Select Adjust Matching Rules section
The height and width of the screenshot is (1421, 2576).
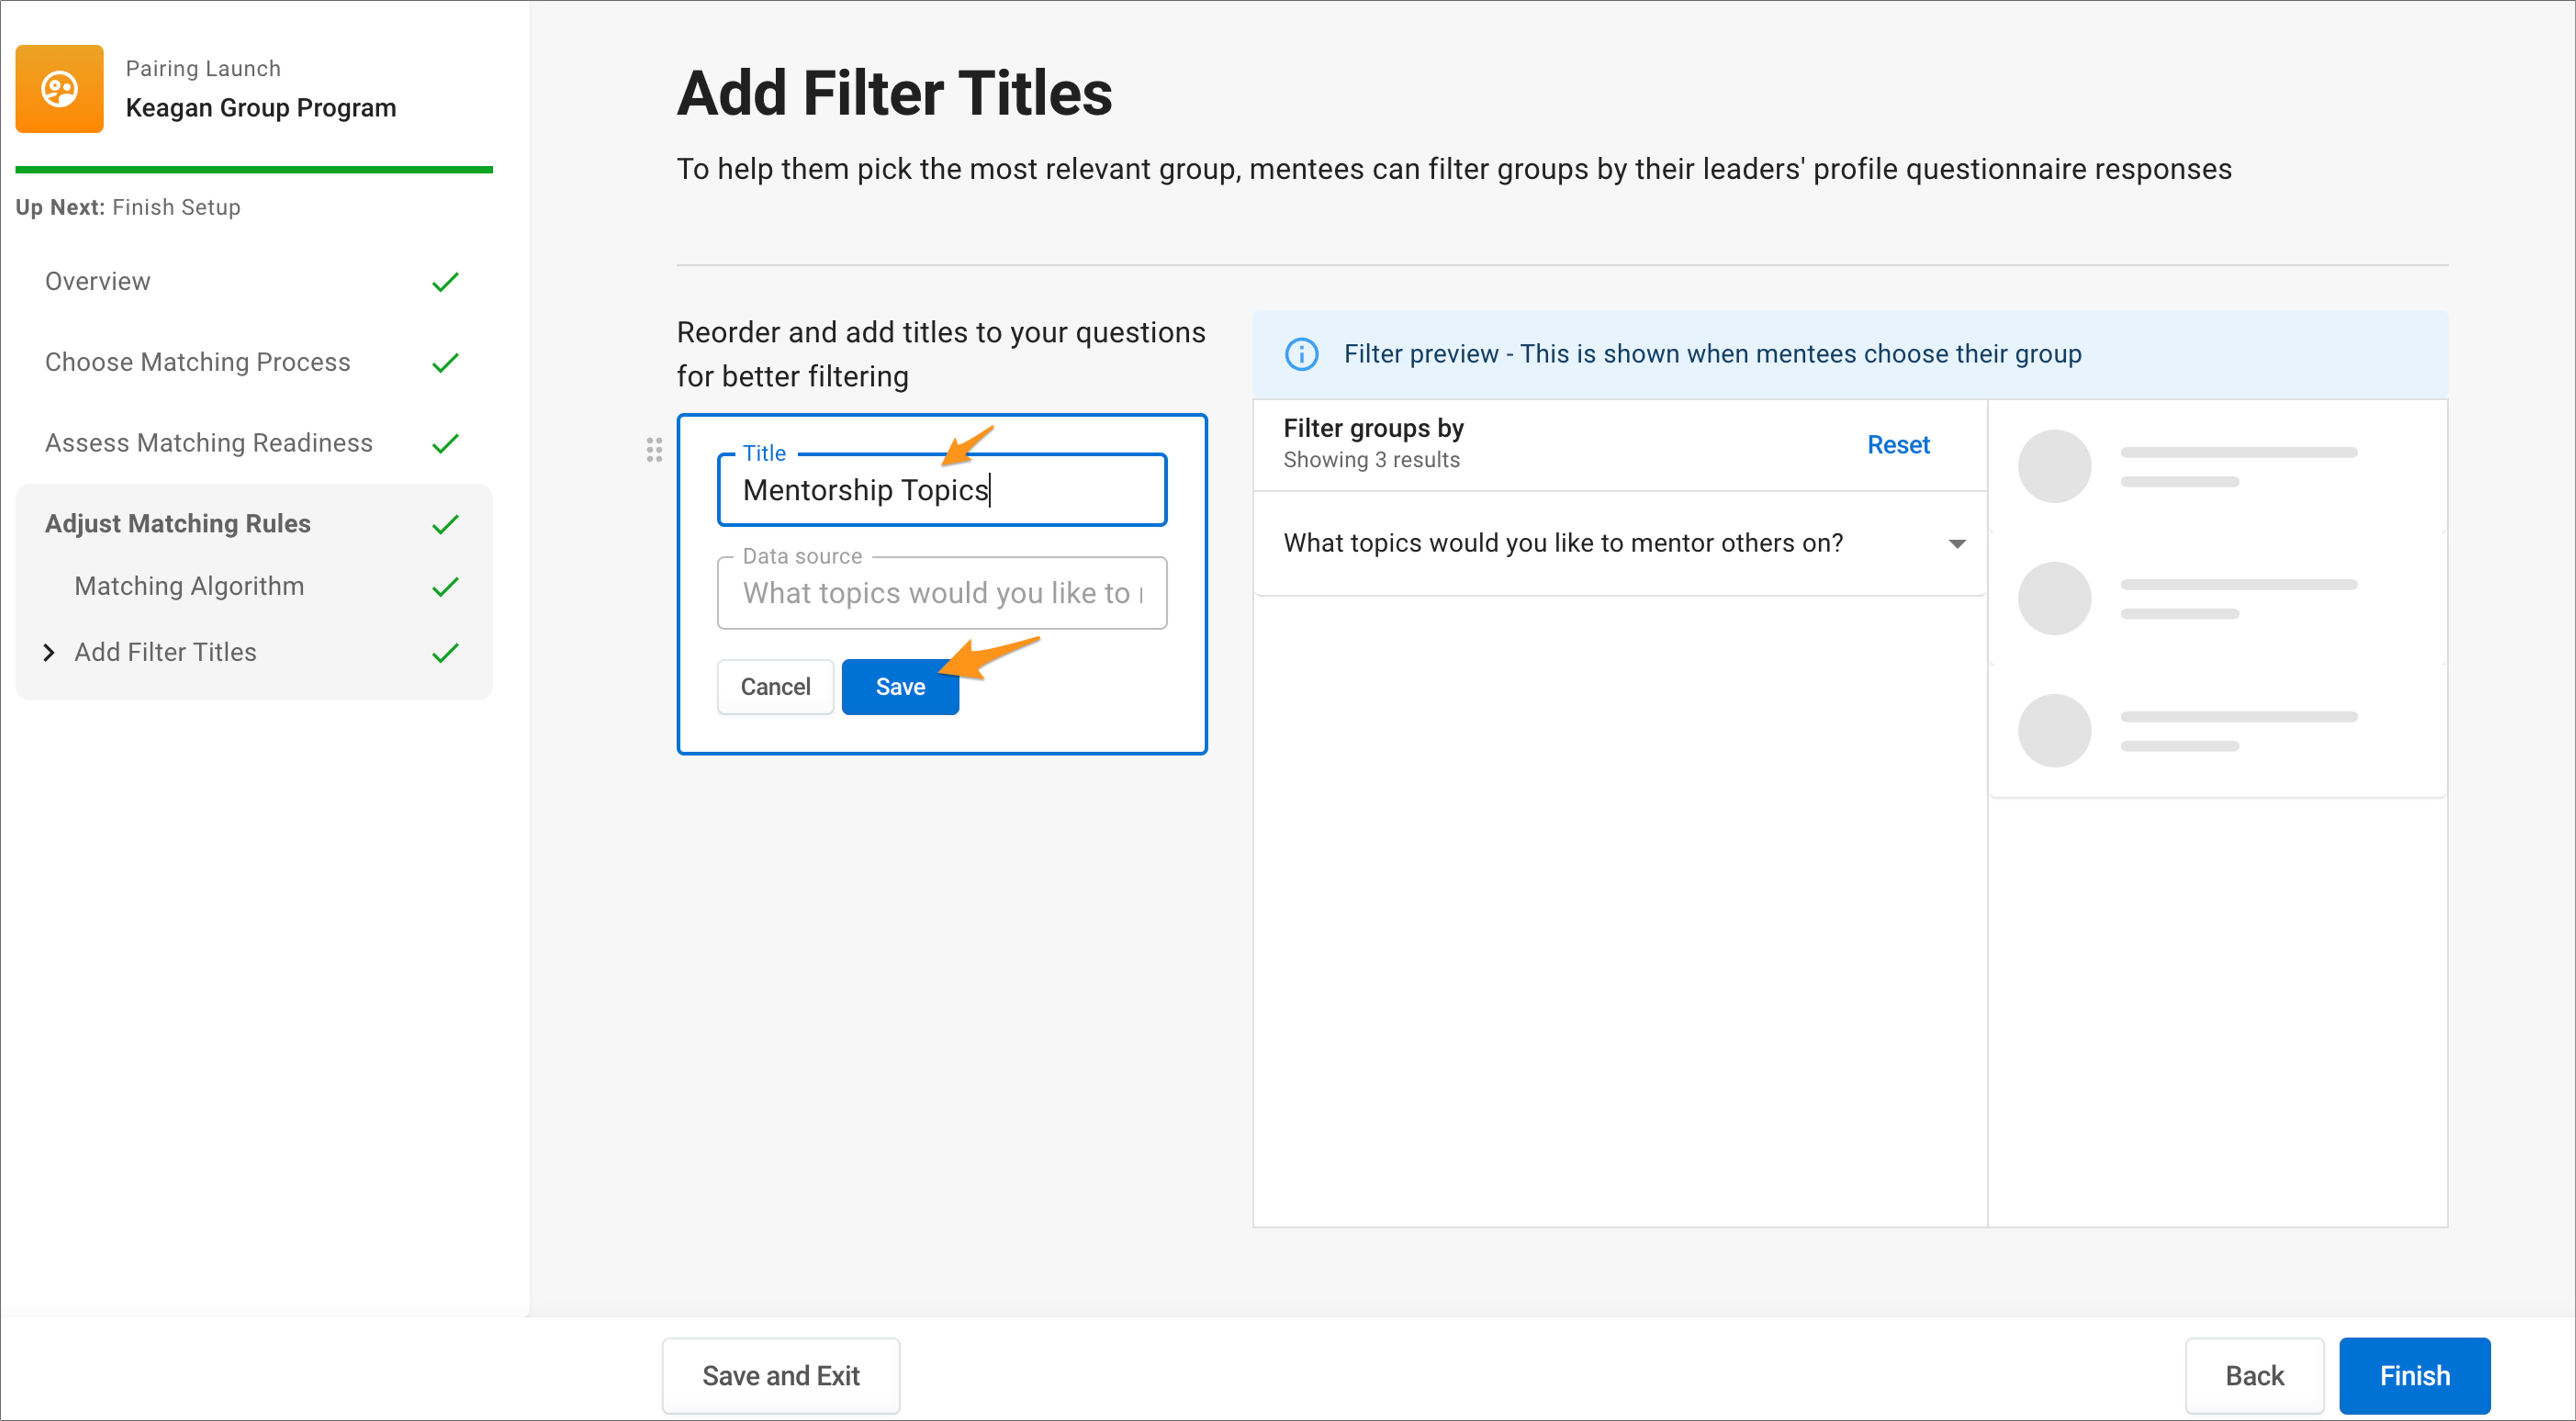click(x=178, y=524)
